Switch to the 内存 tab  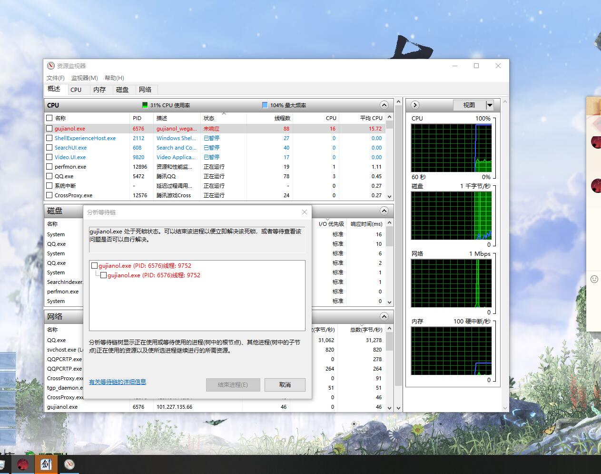coord(99,90)
